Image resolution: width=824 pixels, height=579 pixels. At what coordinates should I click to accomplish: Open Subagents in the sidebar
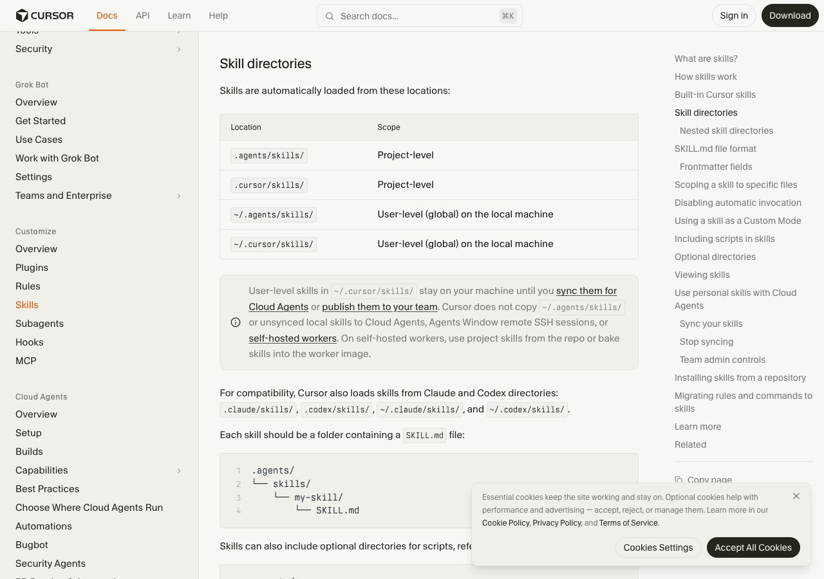(x=39, y=324)
